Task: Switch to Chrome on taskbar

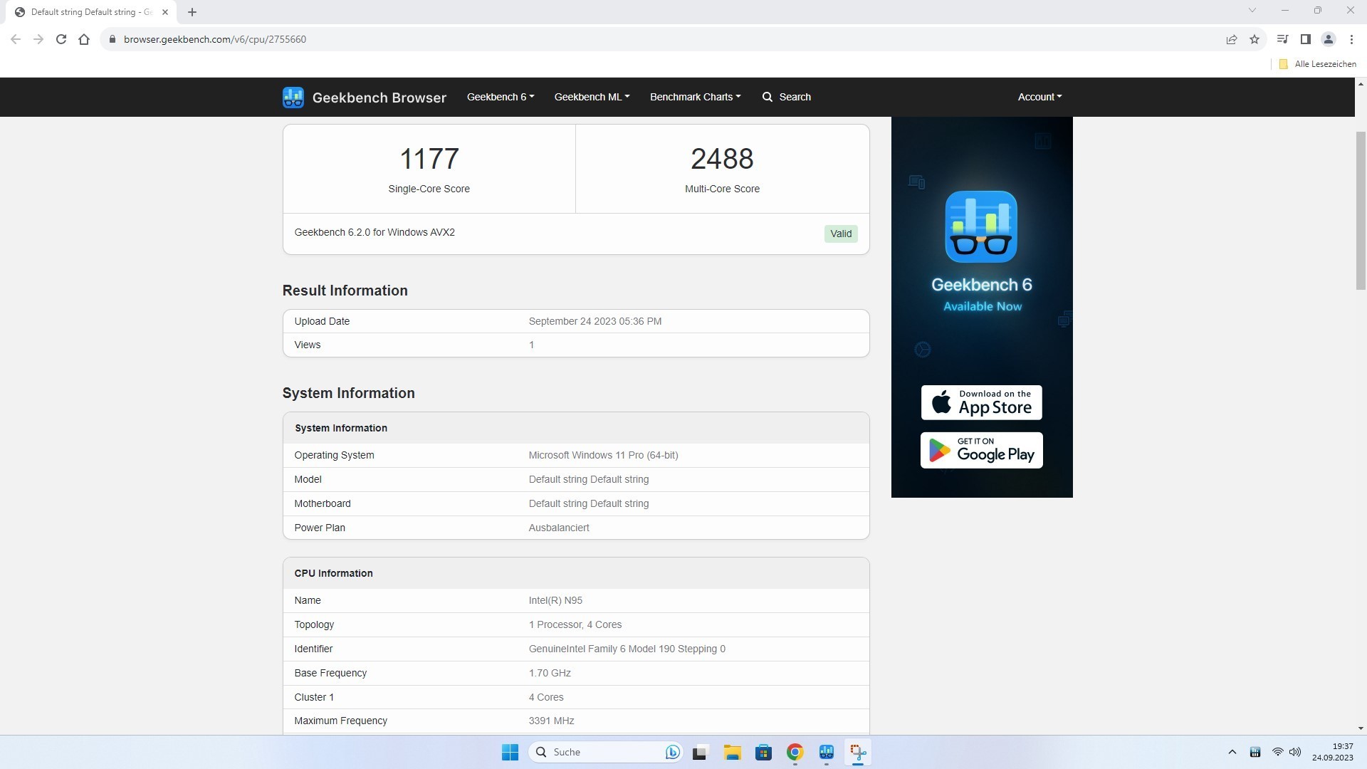Action: coord(795,752)
